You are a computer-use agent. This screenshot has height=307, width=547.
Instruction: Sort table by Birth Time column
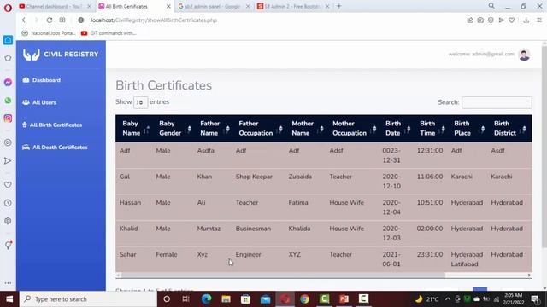pos(431,128)
